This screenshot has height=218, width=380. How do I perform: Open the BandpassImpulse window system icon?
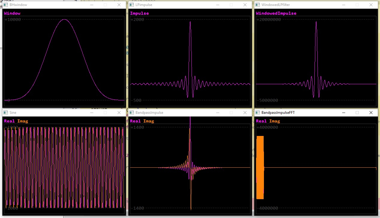click(131, 113)
